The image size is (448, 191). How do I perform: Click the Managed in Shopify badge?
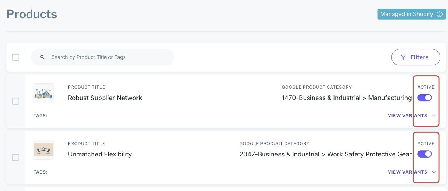coord(406,14)
